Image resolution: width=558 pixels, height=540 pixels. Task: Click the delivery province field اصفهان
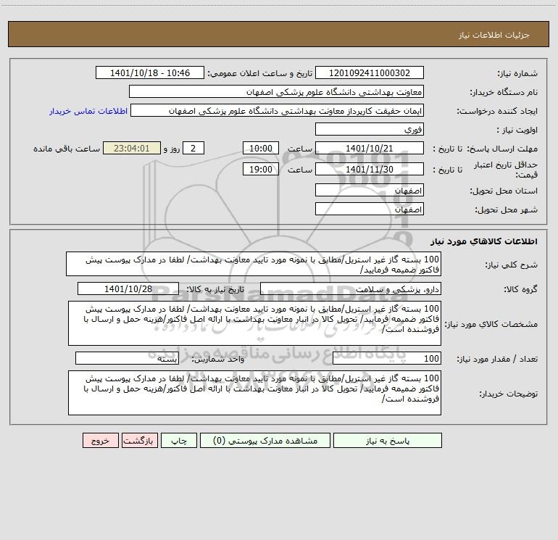370,190
